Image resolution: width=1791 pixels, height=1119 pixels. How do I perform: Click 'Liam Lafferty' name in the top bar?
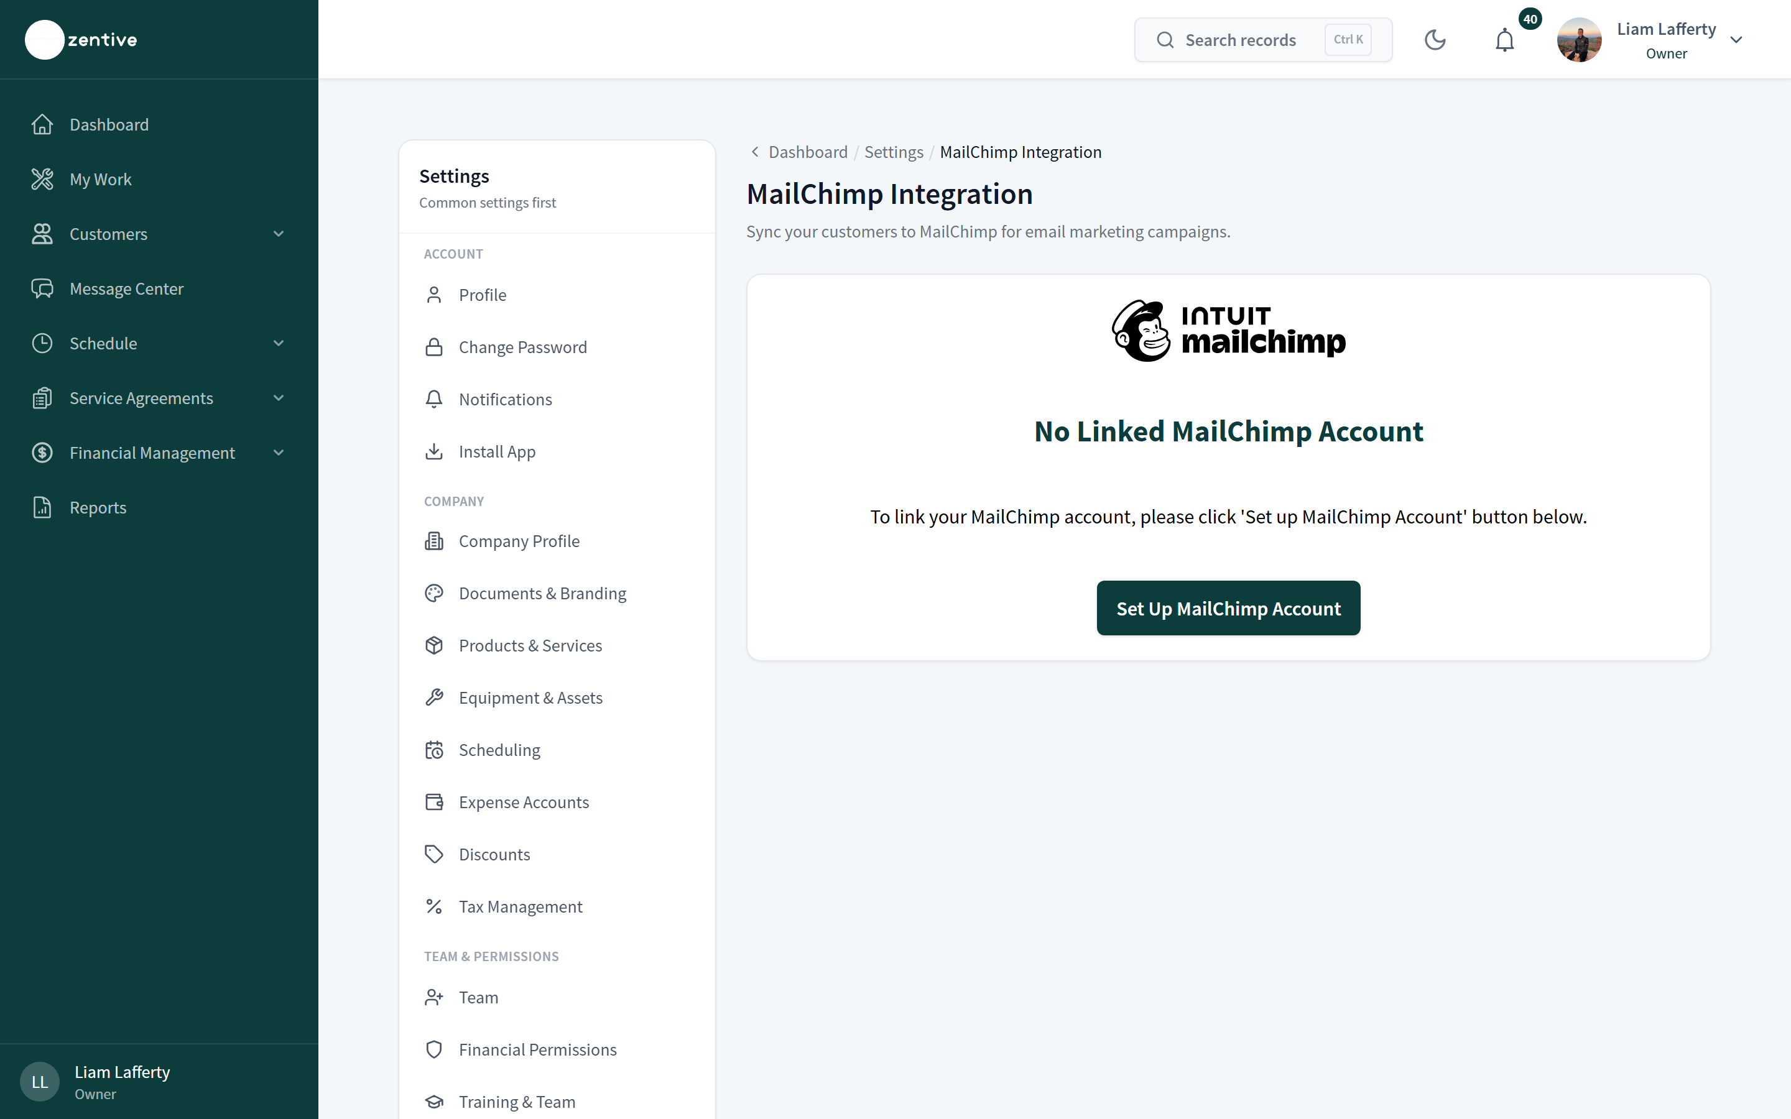click(1666, 29)
